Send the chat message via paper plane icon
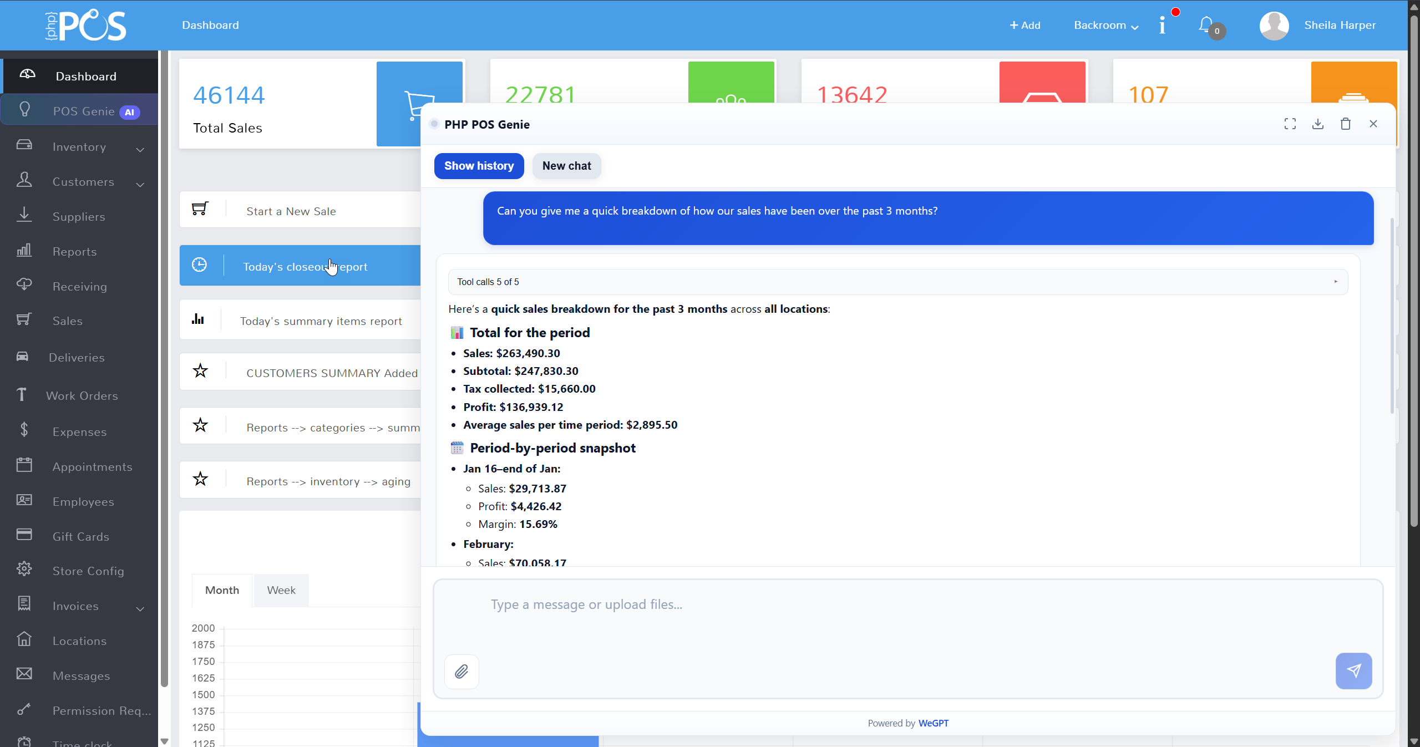Screen dimensions: 1420x747 (x=1353, y=670)
